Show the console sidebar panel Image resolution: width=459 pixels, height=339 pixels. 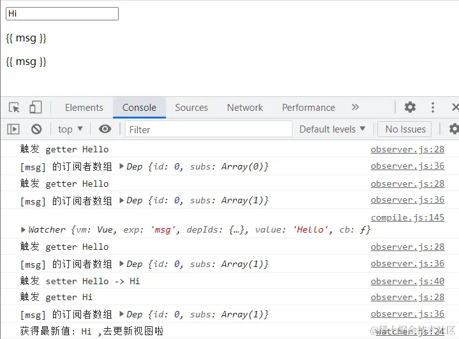point(13,129)
